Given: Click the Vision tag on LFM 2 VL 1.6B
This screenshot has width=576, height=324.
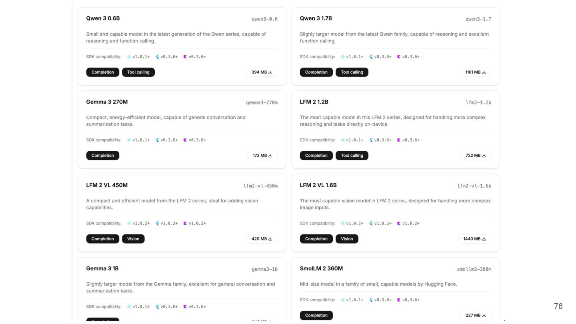Looking at the screenshot, I should 347,239.
